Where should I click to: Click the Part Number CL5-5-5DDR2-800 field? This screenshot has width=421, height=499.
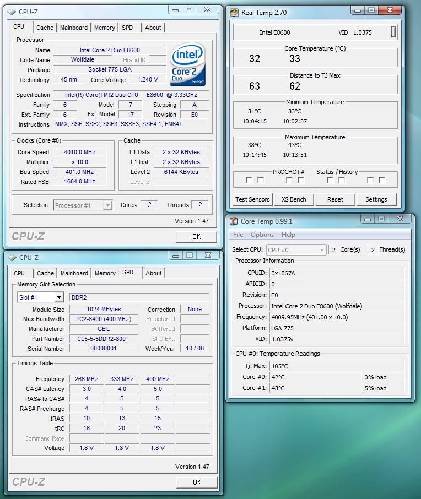click(104, 339)
